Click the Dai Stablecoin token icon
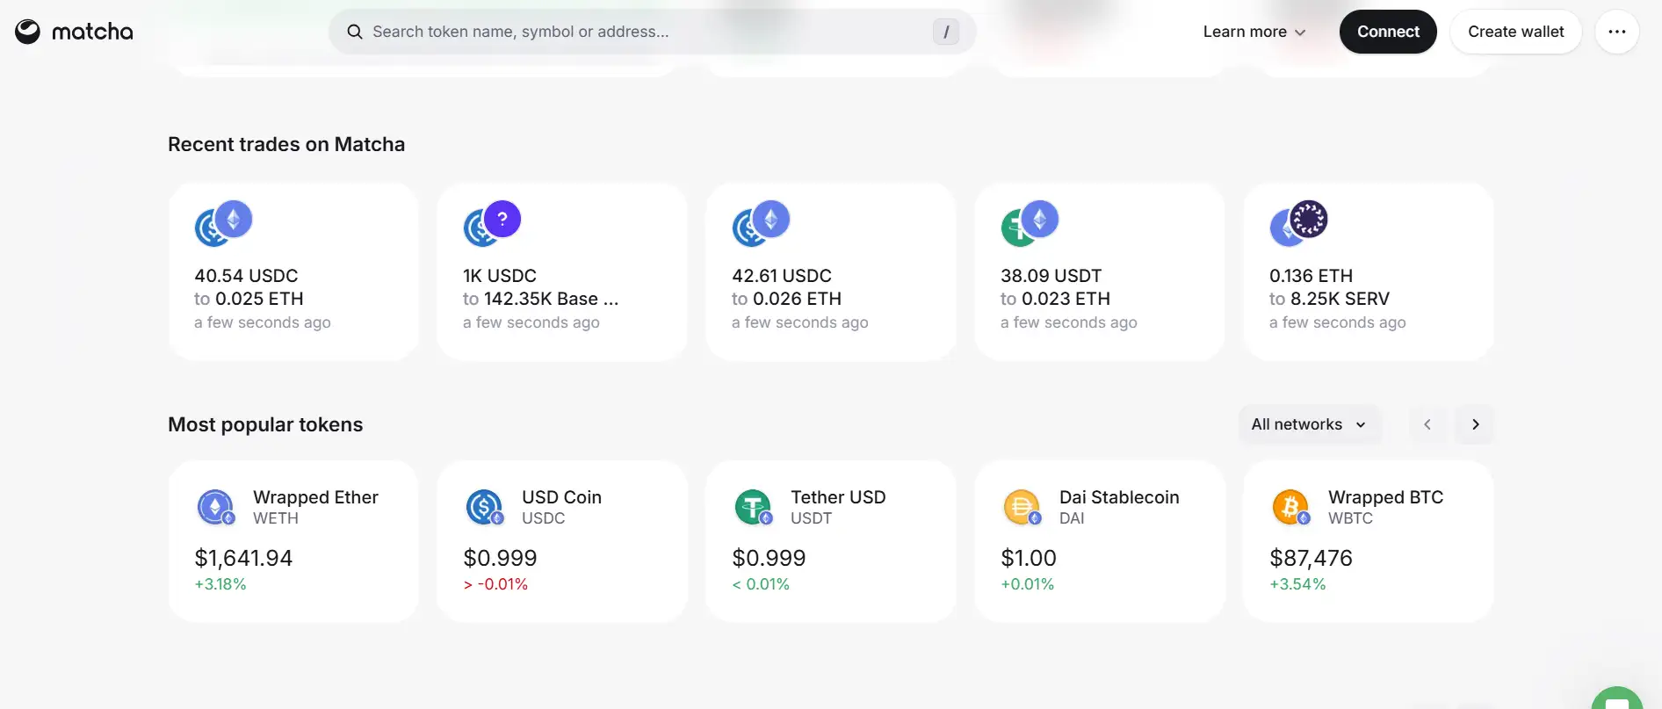 coord(1022,507)
